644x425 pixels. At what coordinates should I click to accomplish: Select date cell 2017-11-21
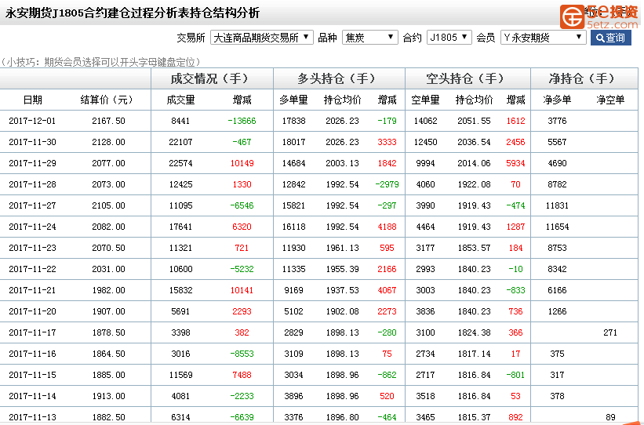(32, 290)
